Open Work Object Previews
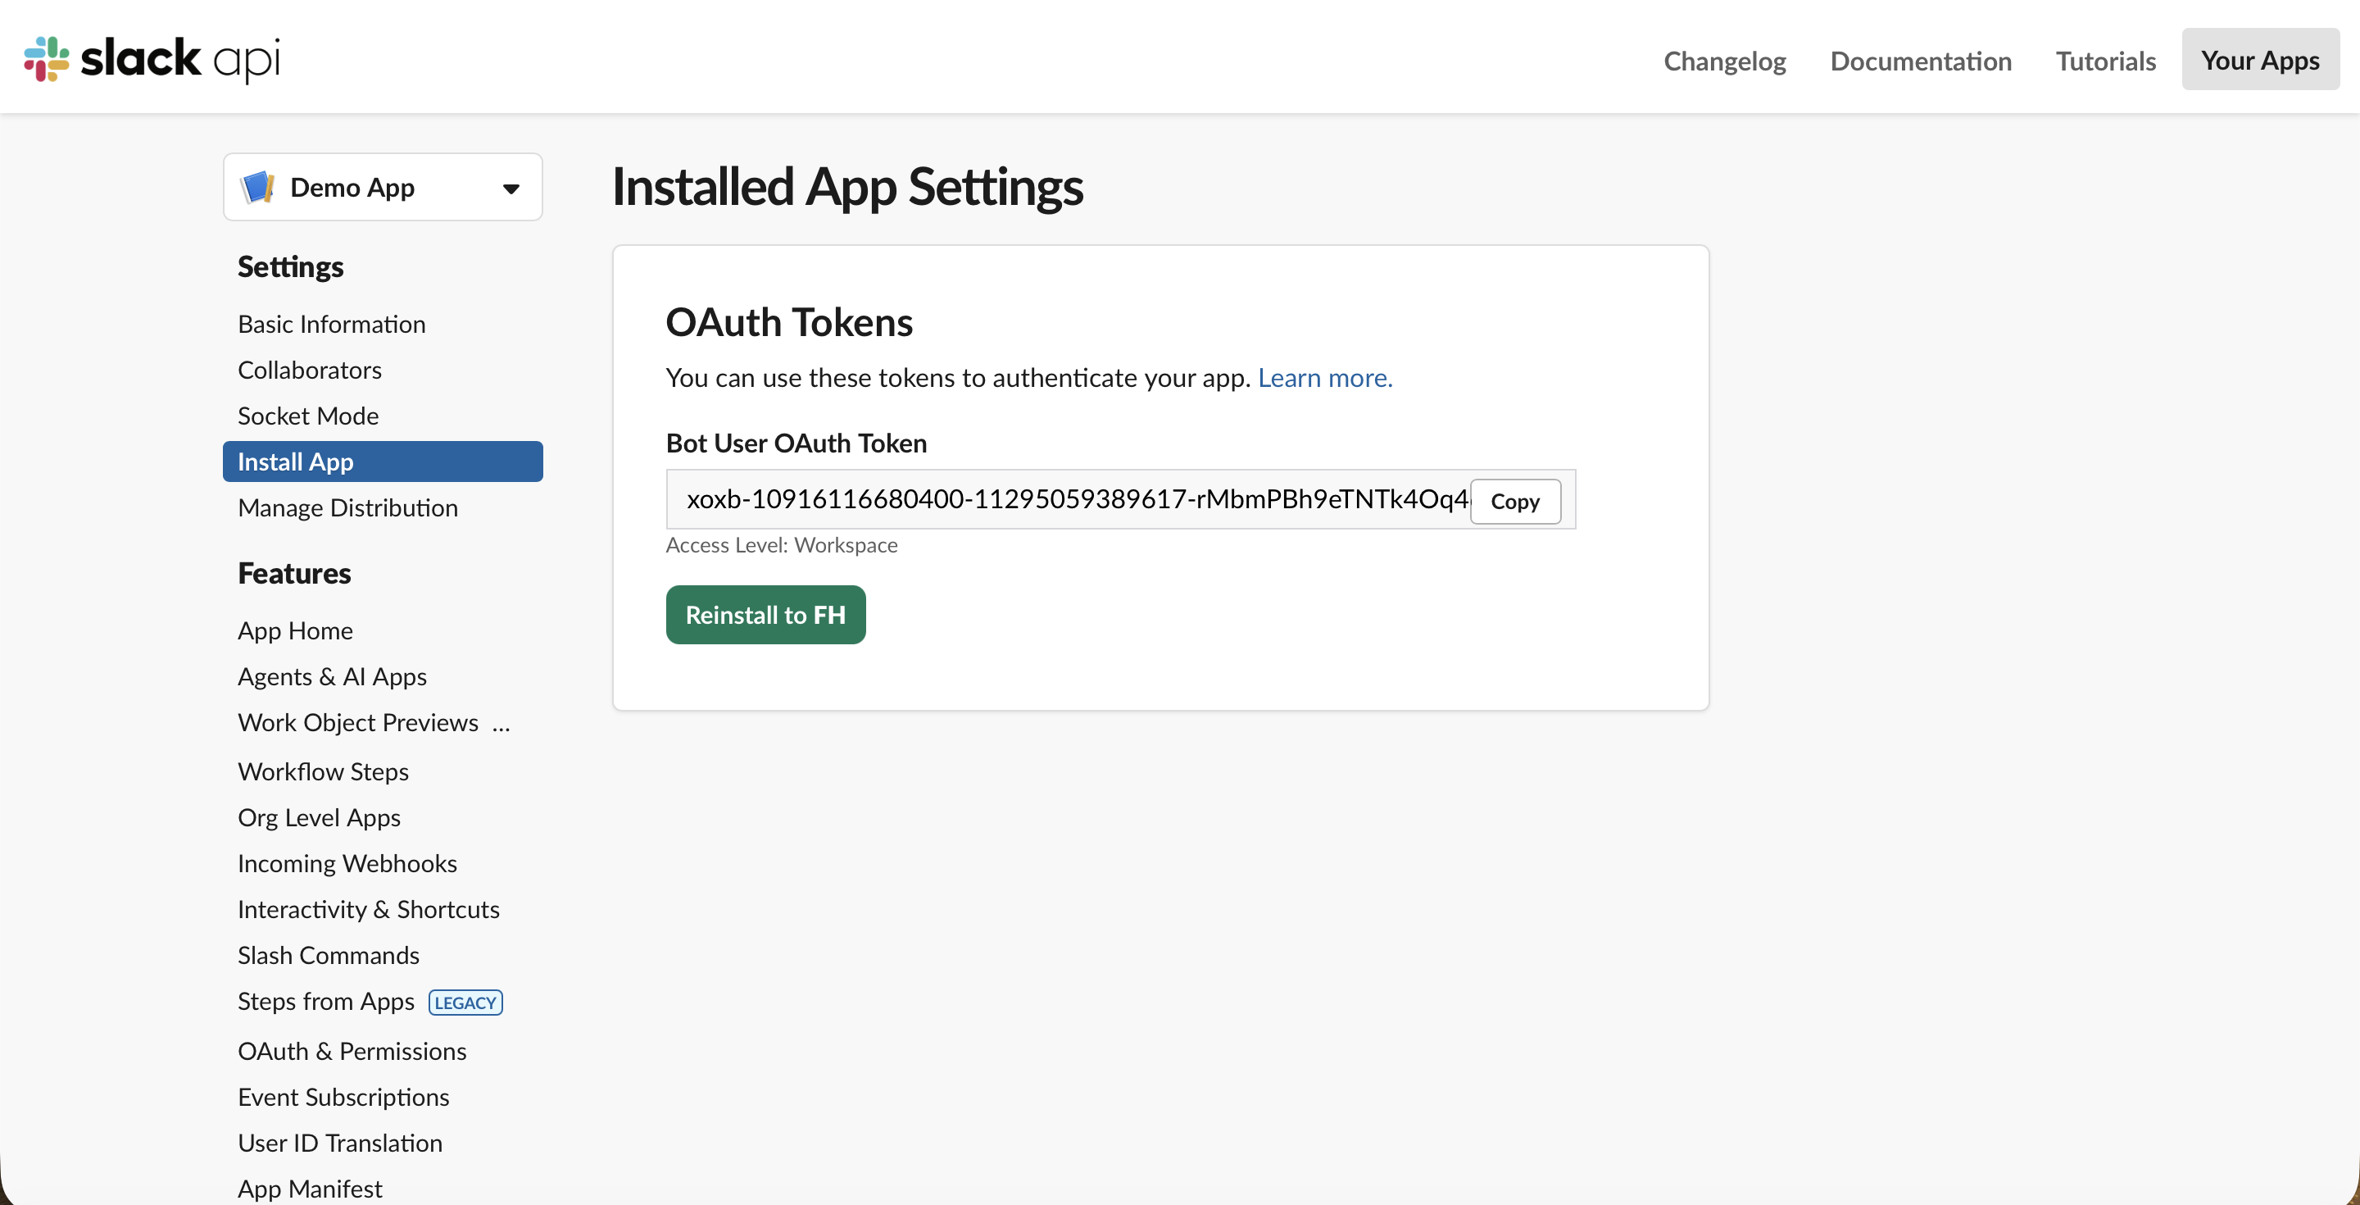The height and width of the screenshot is (1205, 2360). tap(358, 722)
